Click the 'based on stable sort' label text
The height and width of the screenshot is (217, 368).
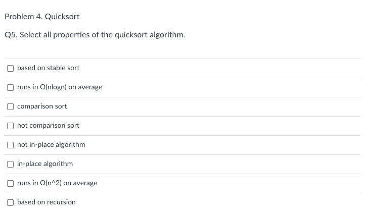click(x=48, y=68)
